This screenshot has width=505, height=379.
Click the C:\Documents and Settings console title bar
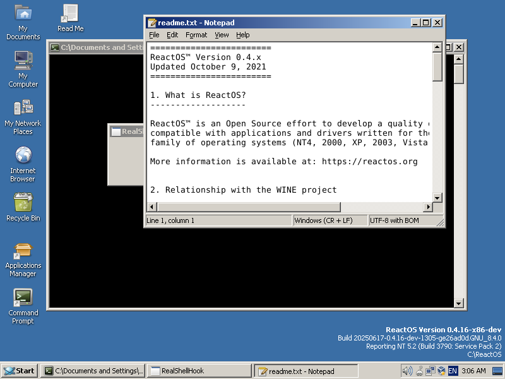97,47
